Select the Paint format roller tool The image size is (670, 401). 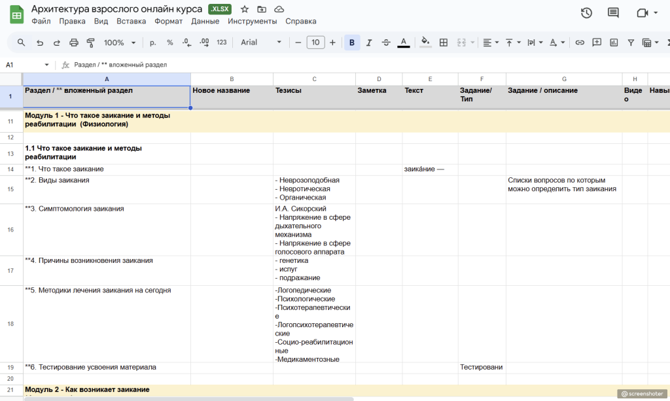tap(91, 43)
